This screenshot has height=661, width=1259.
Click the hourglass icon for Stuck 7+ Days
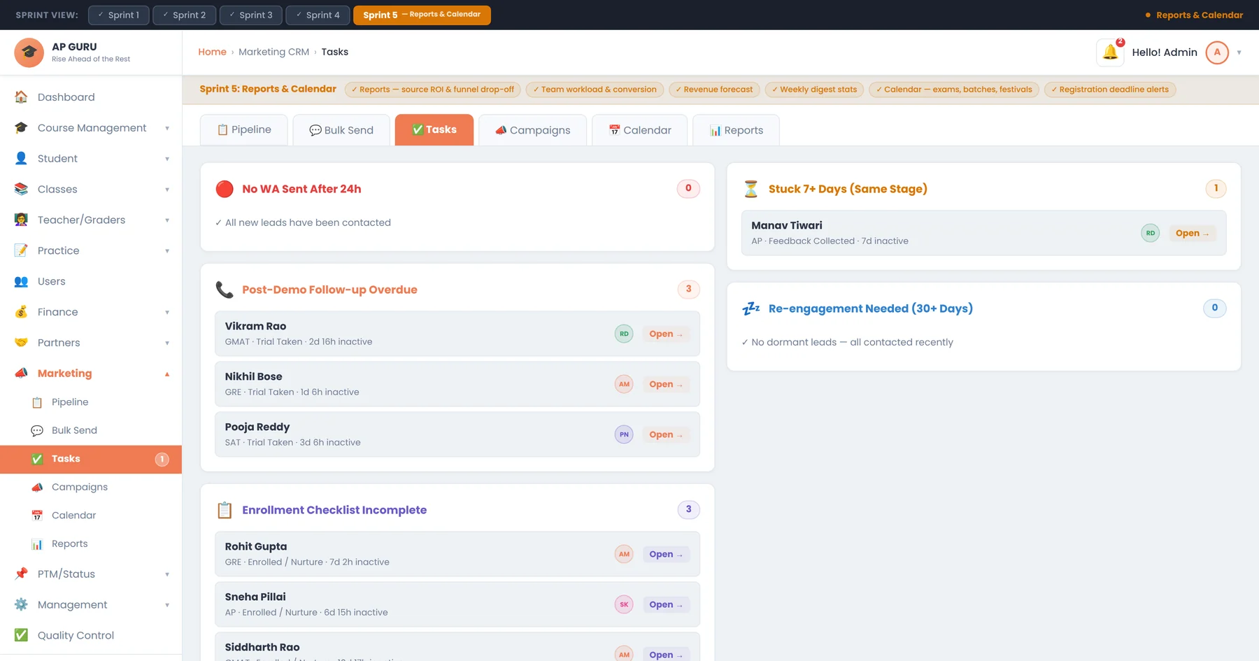(x=751, y=189)
